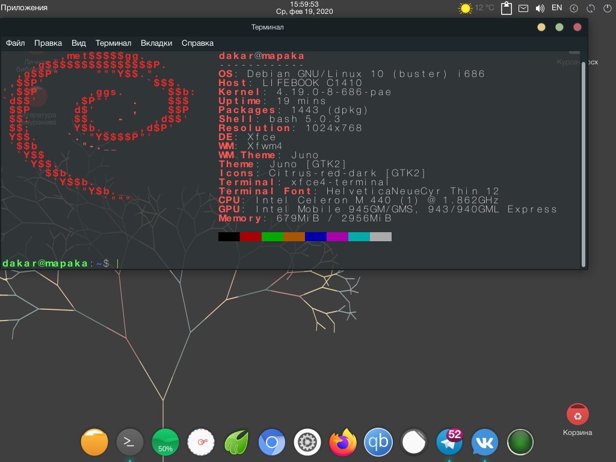Switch the EN keyboard layout indicator
616x462 pixels.
tap(556, 8)
